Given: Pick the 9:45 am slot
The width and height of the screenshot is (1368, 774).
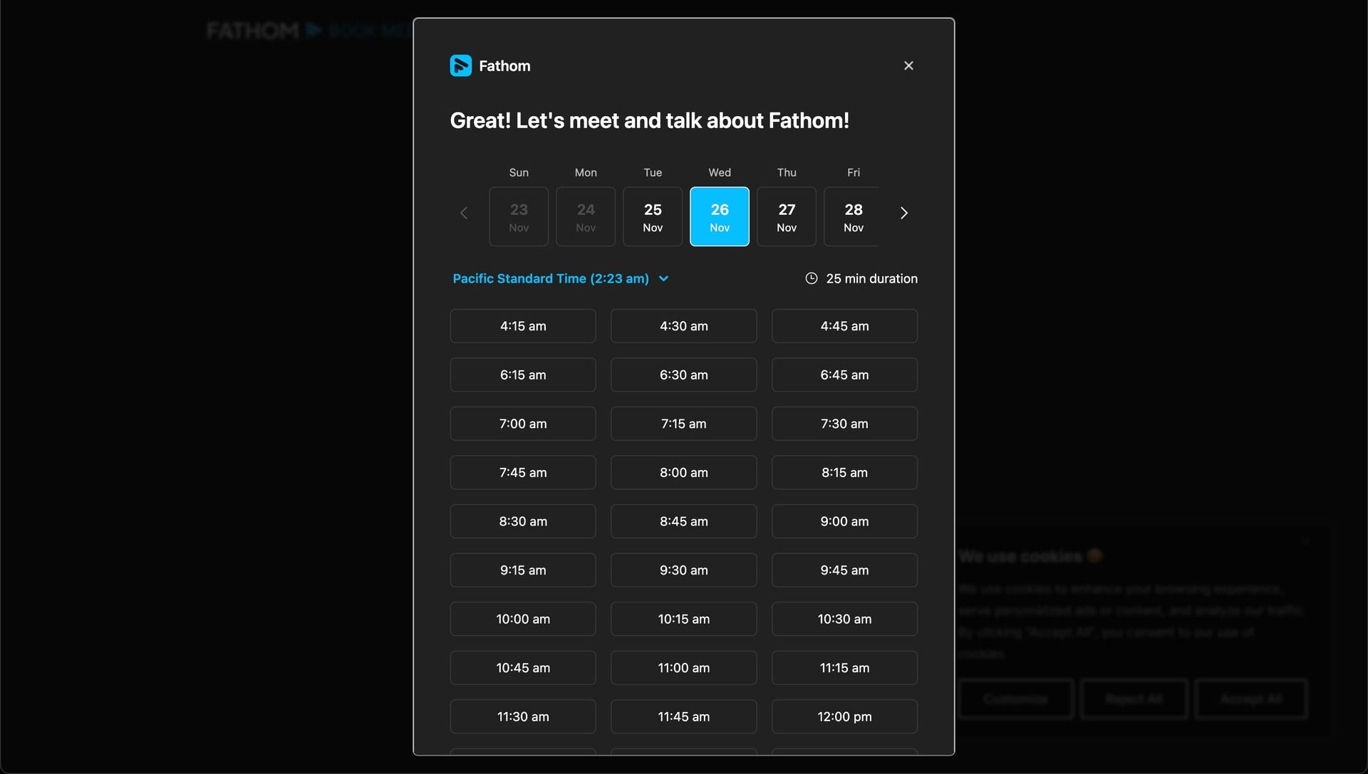Looking at the screenshot, I should tap(844, 570).
